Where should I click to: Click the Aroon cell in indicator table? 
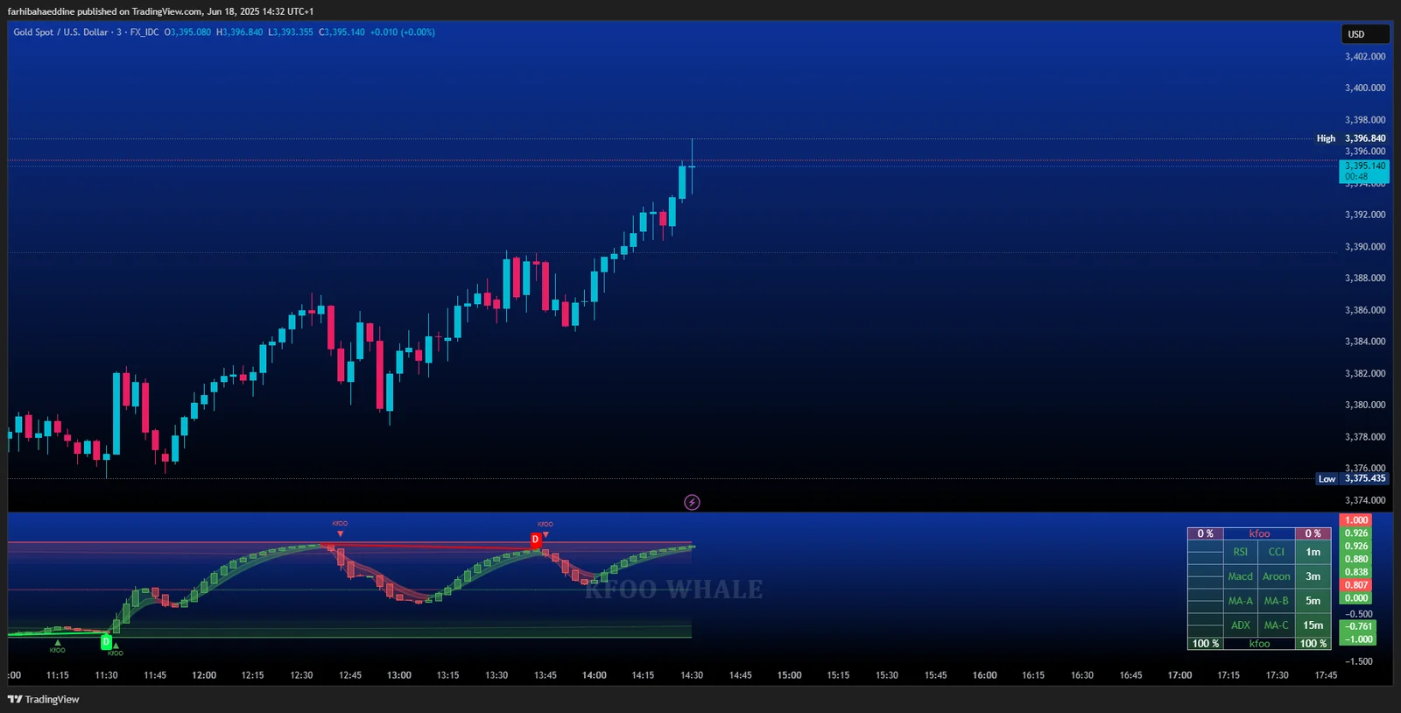[1276, 576]
